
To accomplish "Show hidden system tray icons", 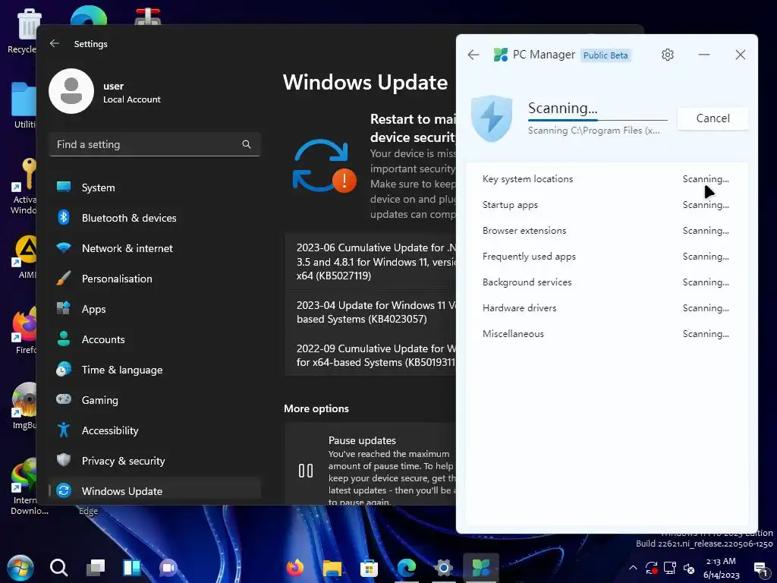I will click(633, 568).
